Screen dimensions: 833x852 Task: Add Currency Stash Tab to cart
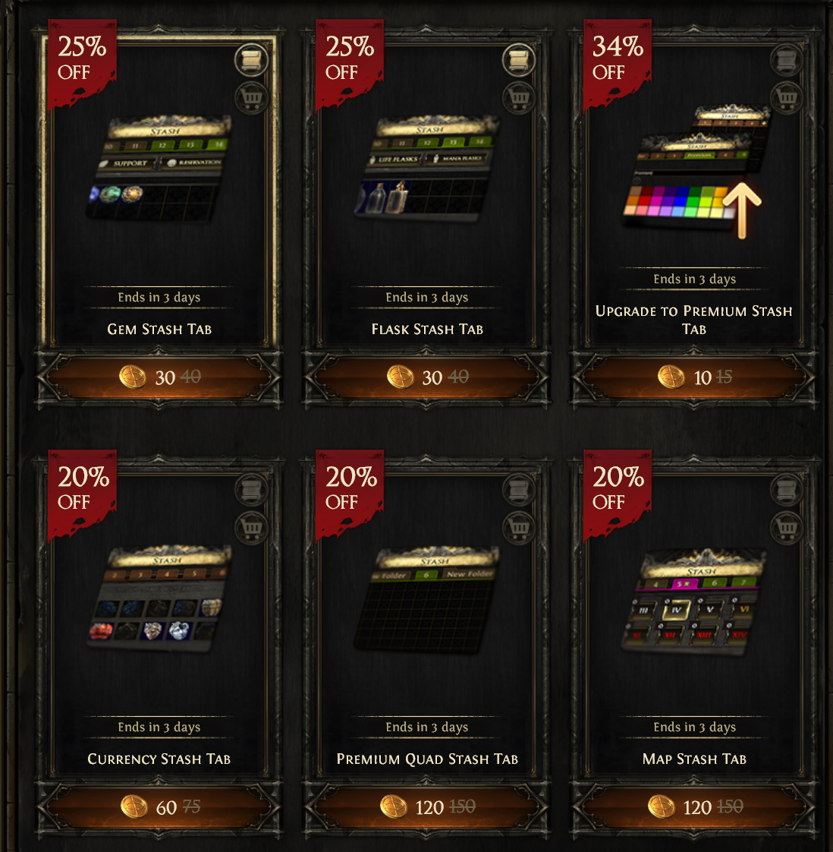tap(251, 527)
